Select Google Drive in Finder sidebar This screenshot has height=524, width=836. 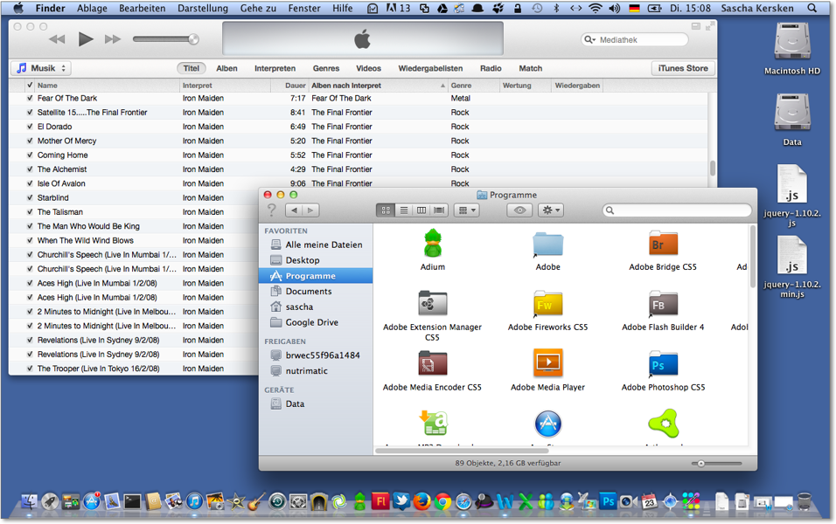(x=311, y=322)
